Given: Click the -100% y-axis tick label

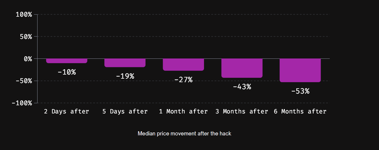Looking at the screenshot, I should [x=22, y=103].
